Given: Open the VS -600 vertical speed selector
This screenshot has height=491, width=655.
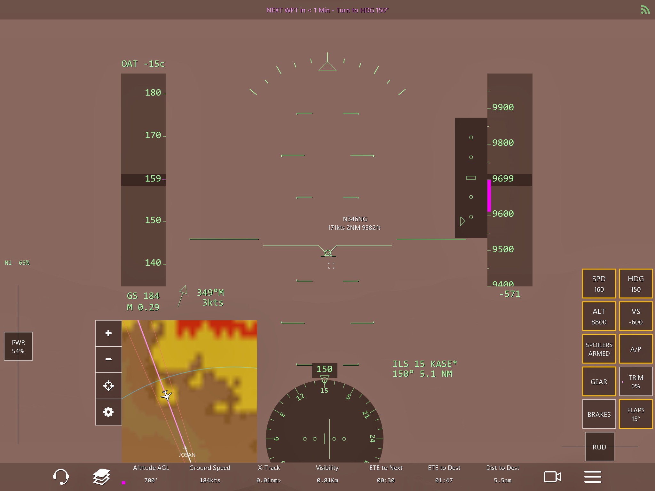Looking at the screenshot, I should 635,316.
